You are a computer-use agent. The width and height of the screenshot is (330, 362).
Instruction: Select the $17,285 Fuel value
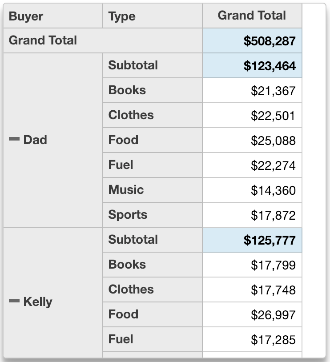(x=273, y=340)
